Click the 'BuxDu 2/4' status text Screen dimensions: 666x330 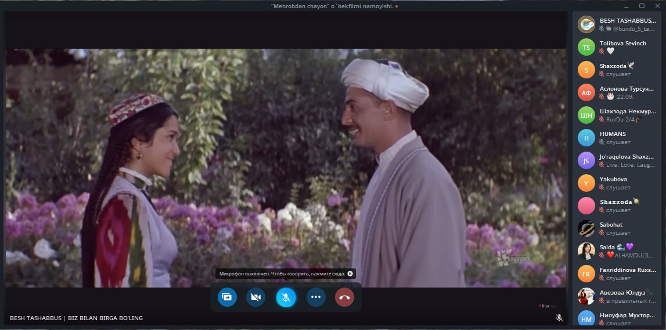(x=620, y=120)
